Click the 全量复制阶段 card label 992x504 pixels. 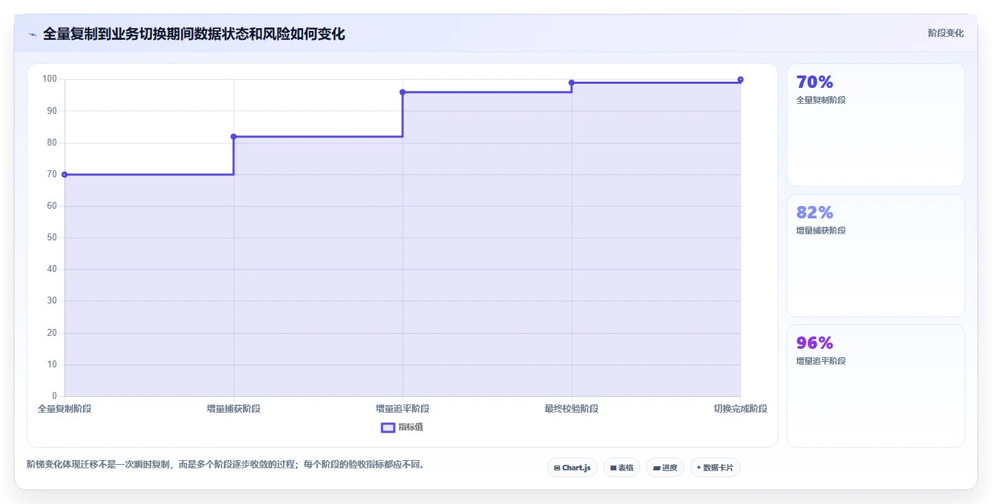[x=821, y=100]
